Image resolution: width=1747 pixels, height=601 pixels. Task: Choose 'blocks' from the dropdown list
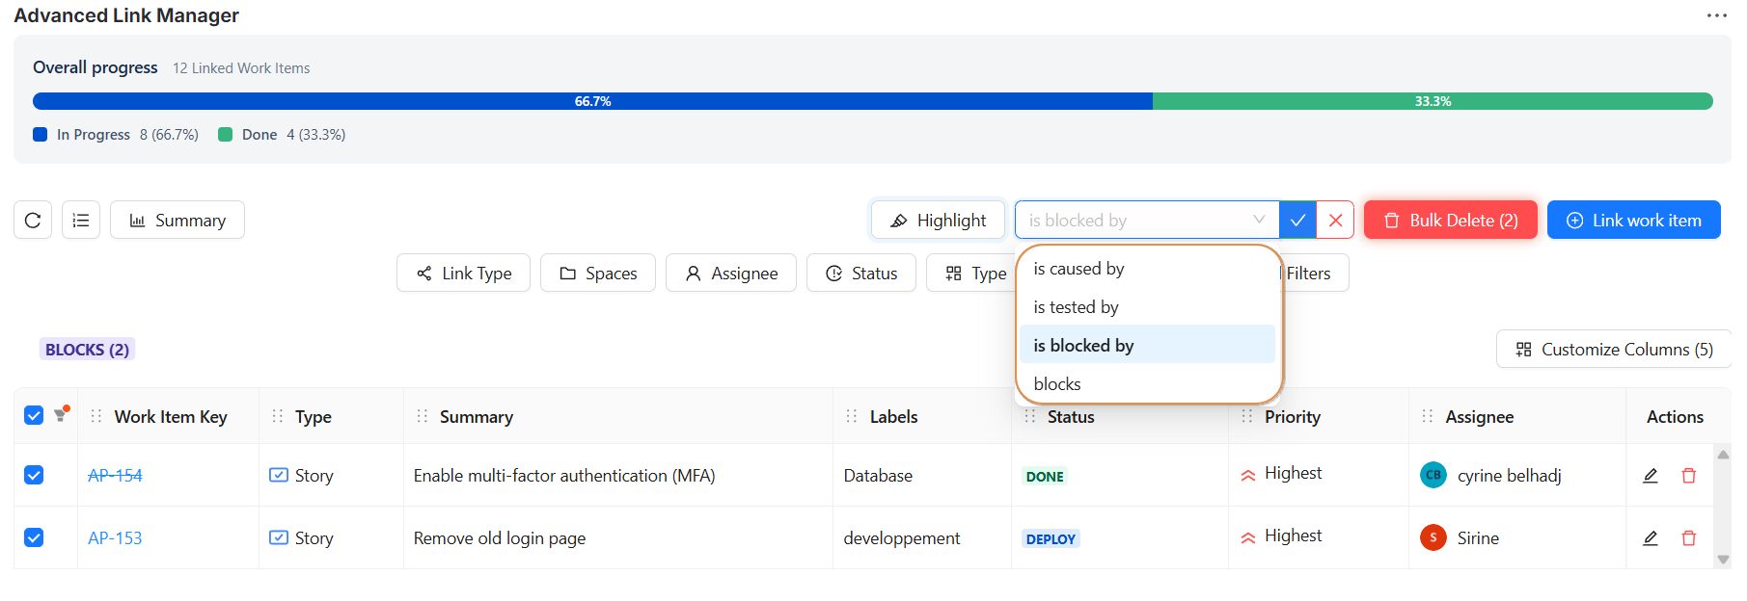[x=1057, y=384]
